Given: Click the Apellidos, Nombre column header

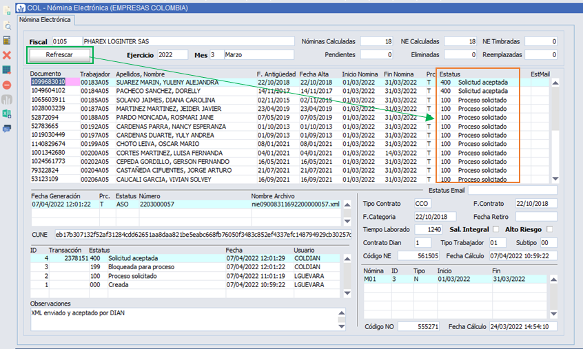Looking at the screenshot, I should [141, 74].
